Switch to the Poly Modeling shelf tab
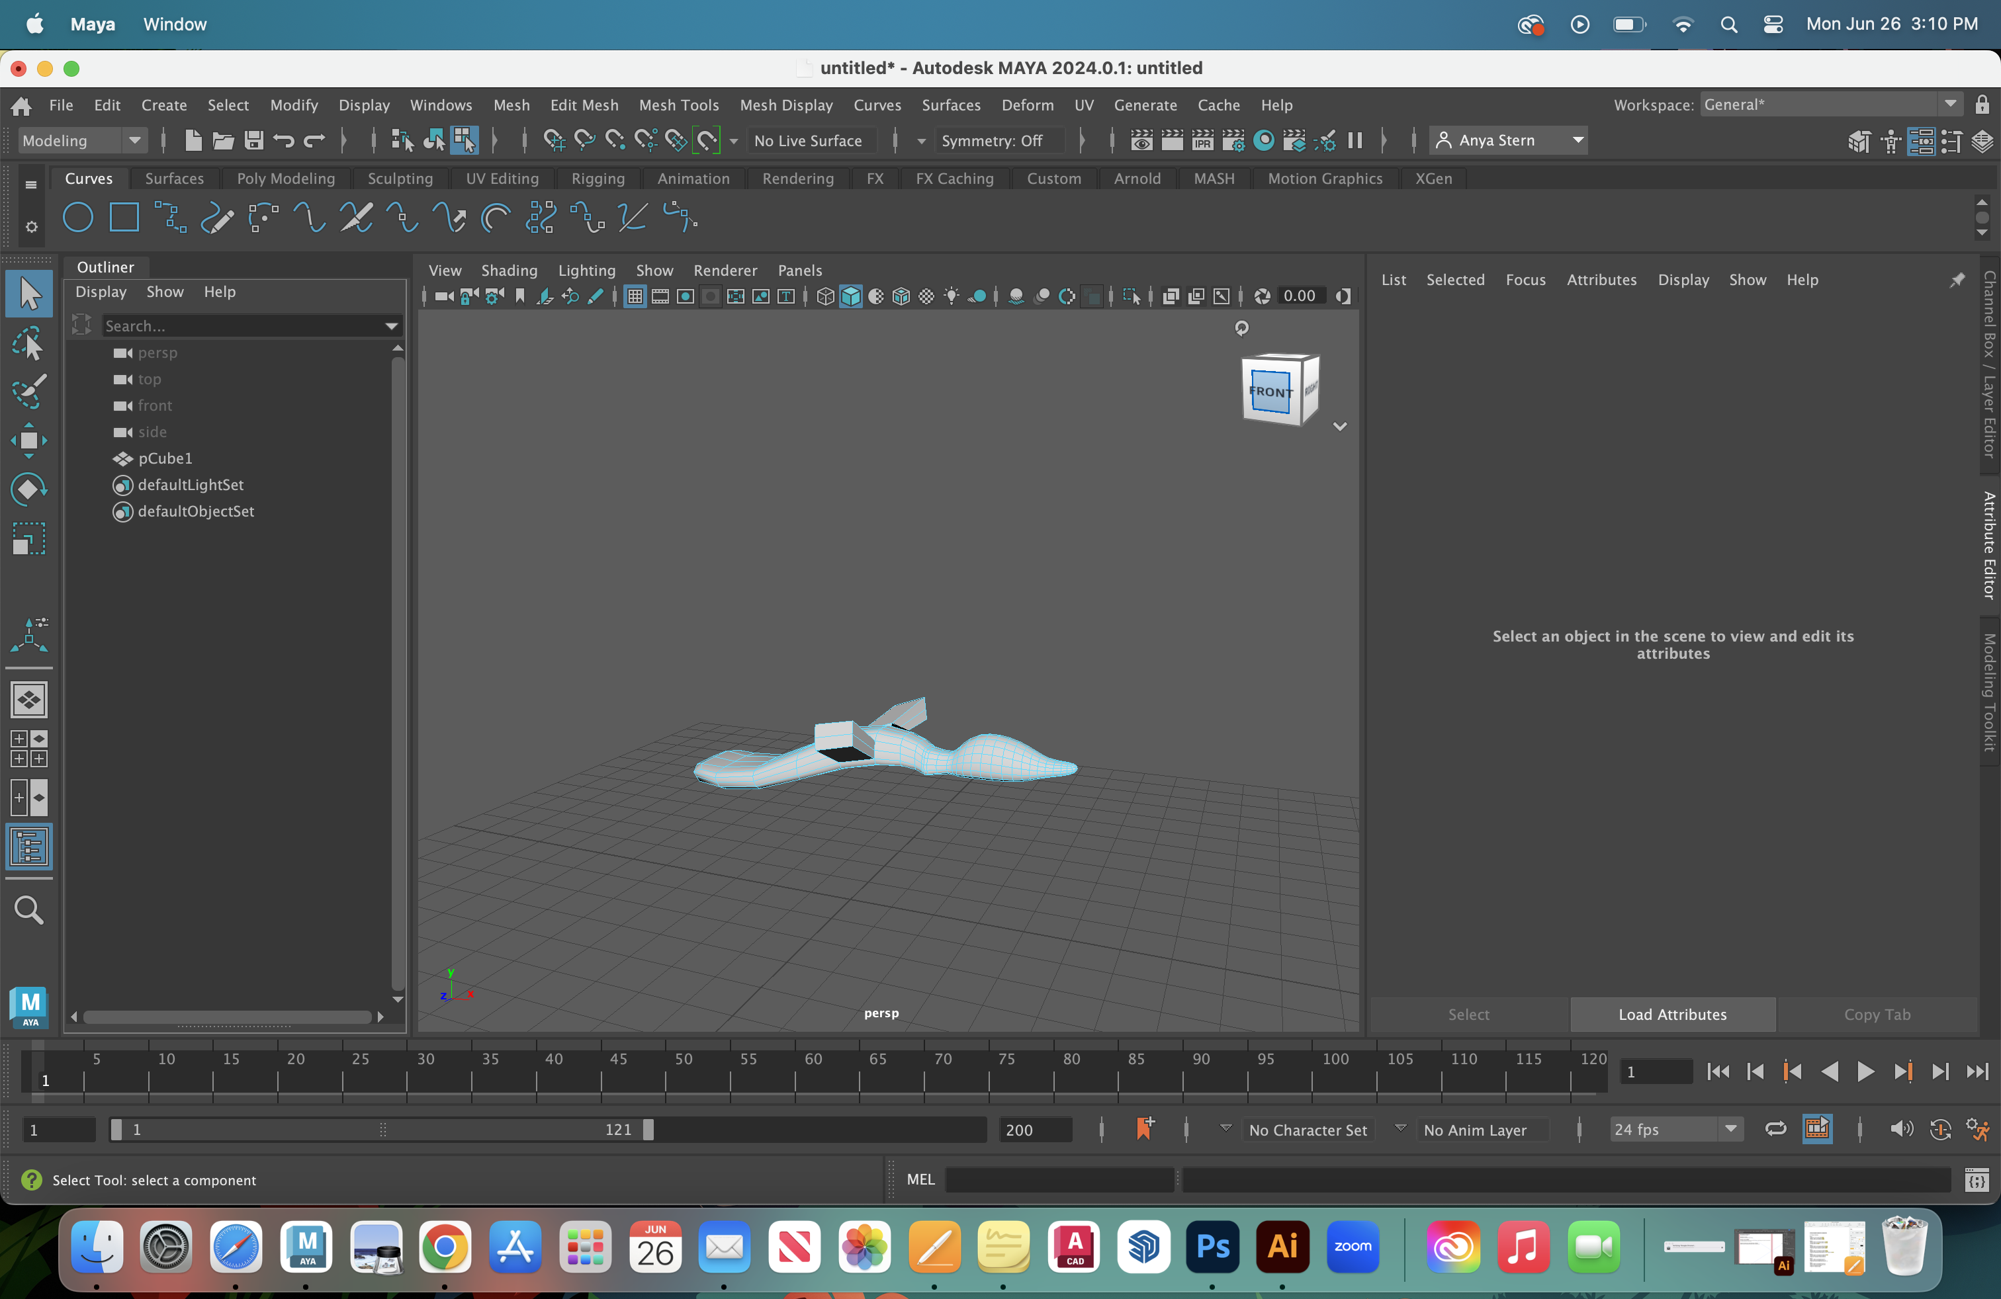The image size is (2001, 1299). (x=285, y=178)
